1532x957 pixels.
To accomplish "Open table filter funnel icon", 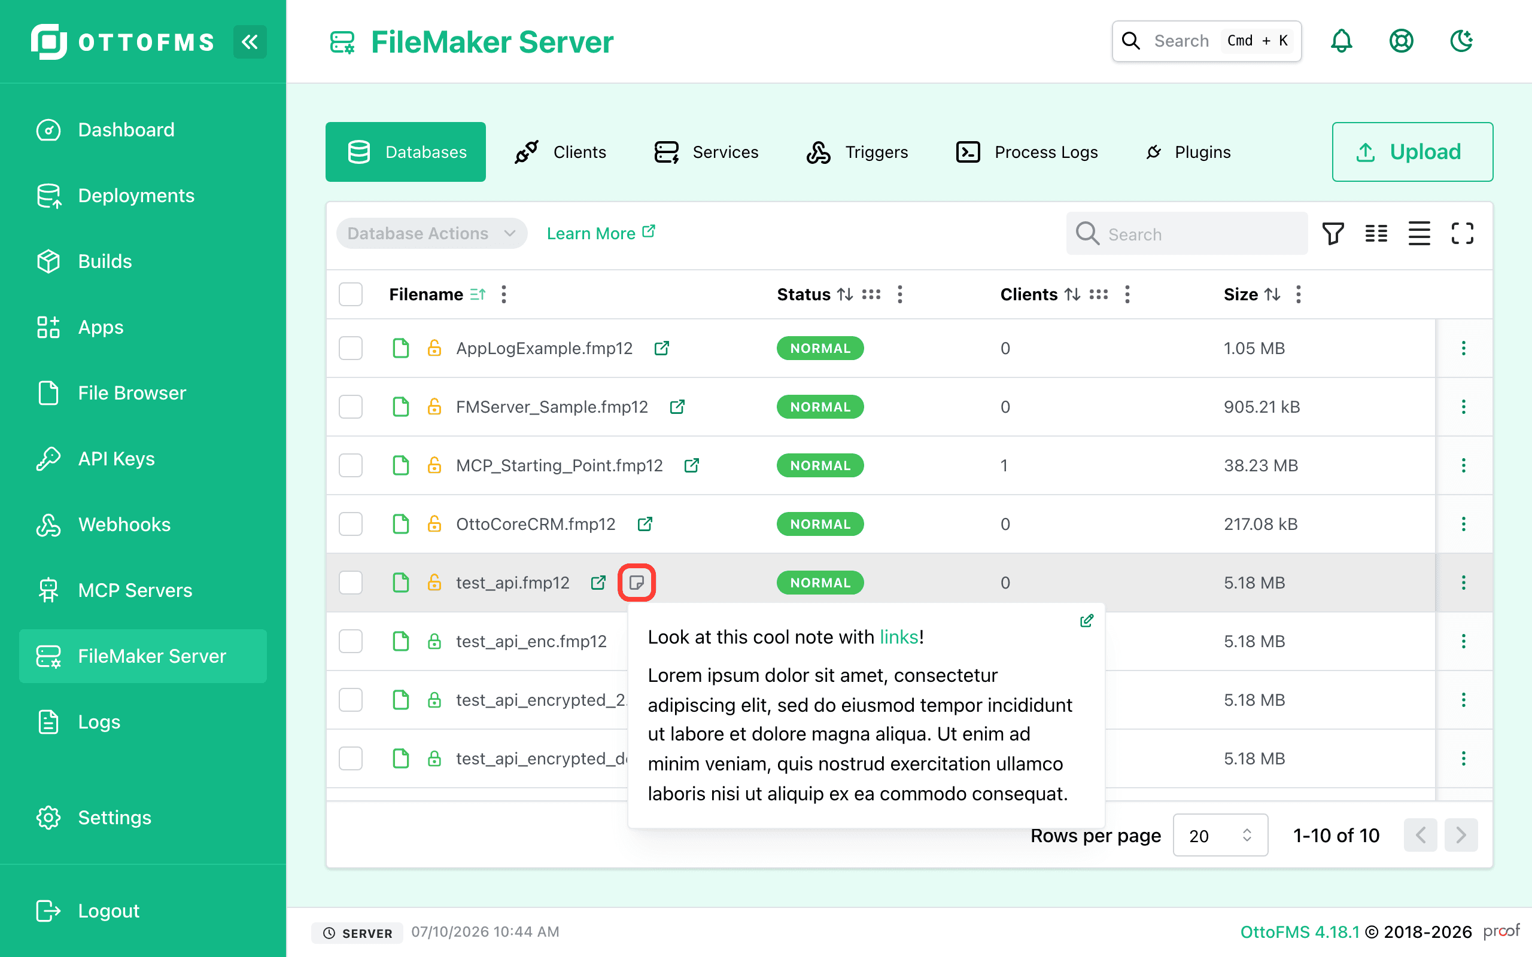I will pyautogui.click(x=1333, y=233).
